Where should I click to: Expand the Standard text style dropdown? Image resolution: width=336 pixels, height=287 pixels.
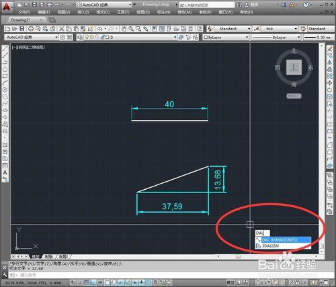(233, 29)
